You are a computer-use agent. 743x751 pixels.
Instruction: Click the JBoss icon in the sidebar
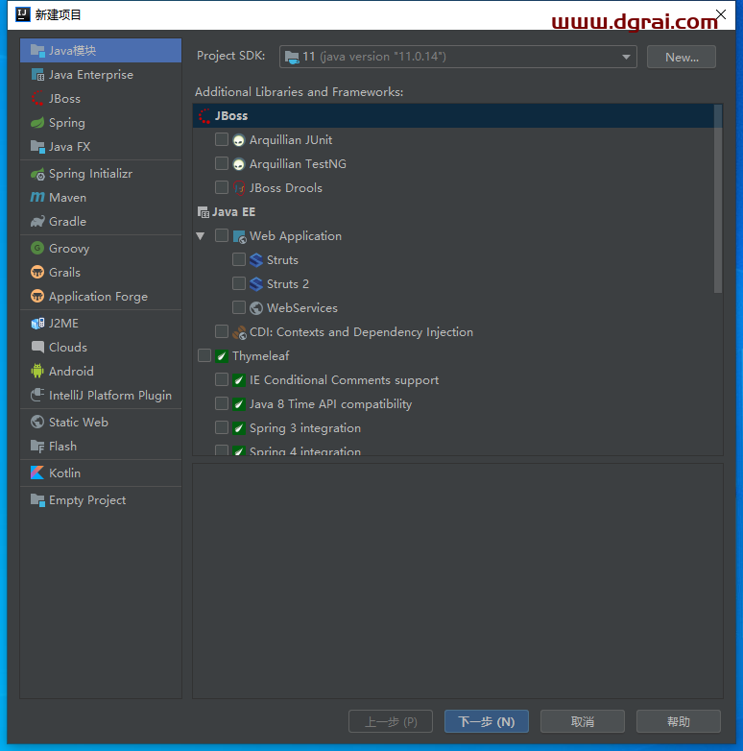point(37,99)
